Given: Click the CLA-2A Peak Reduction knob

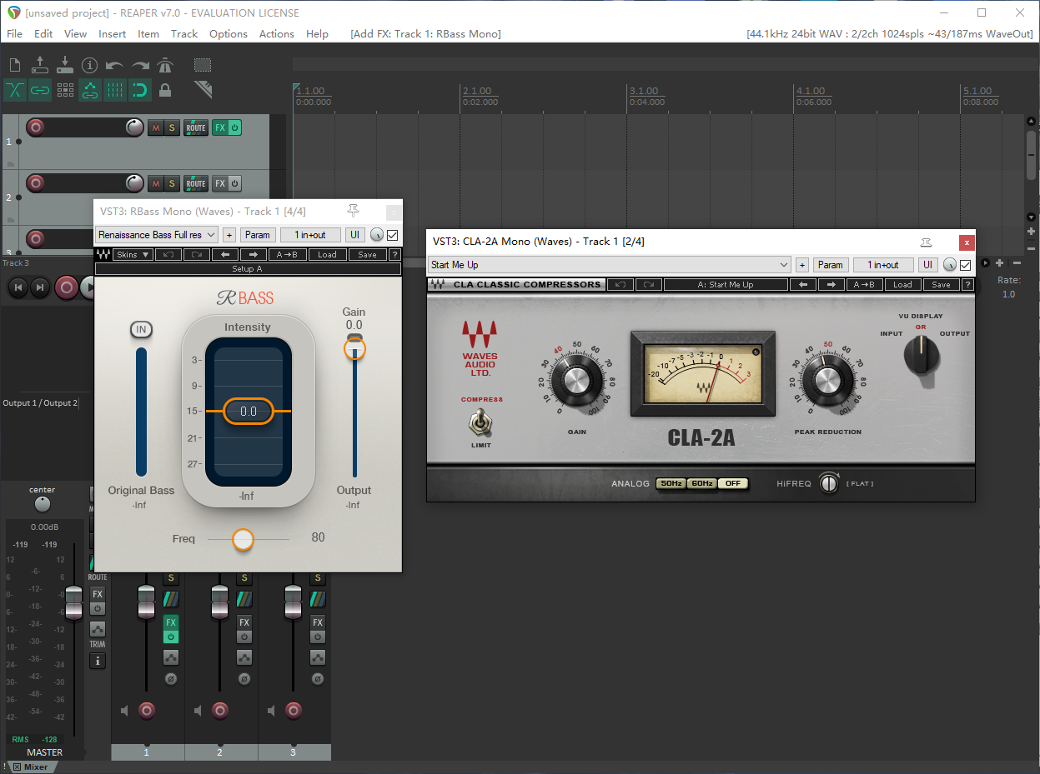Looking at the screenshot, I should 828,382.
